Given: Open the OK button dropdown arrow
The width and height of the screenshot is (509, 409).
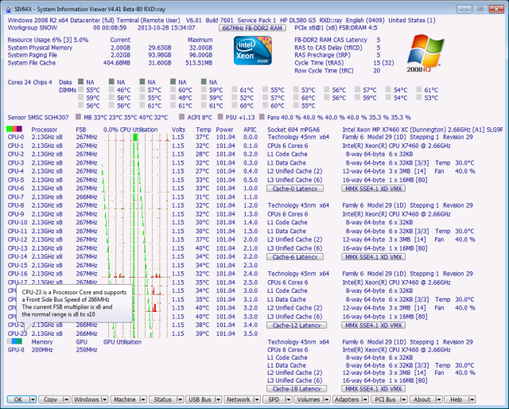Looking at the screenshot, I should [x=32, y=399].
